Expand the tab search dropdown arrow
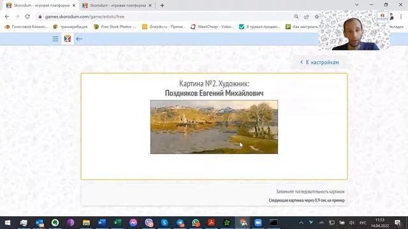Screen dimensions: 408x229 pyautogui.click(x=357, y=4)
